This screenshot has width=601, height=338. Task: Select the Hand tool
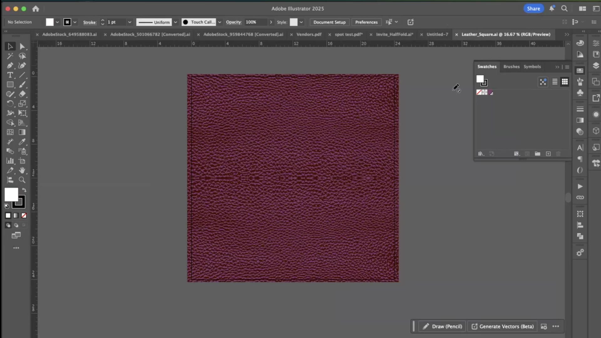point(22,171)
